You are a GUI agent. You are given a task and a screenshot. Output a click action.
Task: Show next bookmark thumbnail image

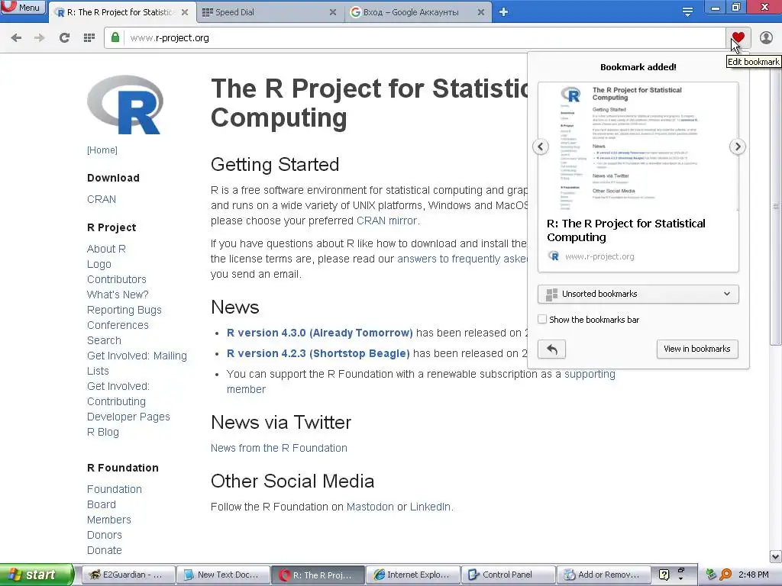pyautogui.click(x=737, y=146)
